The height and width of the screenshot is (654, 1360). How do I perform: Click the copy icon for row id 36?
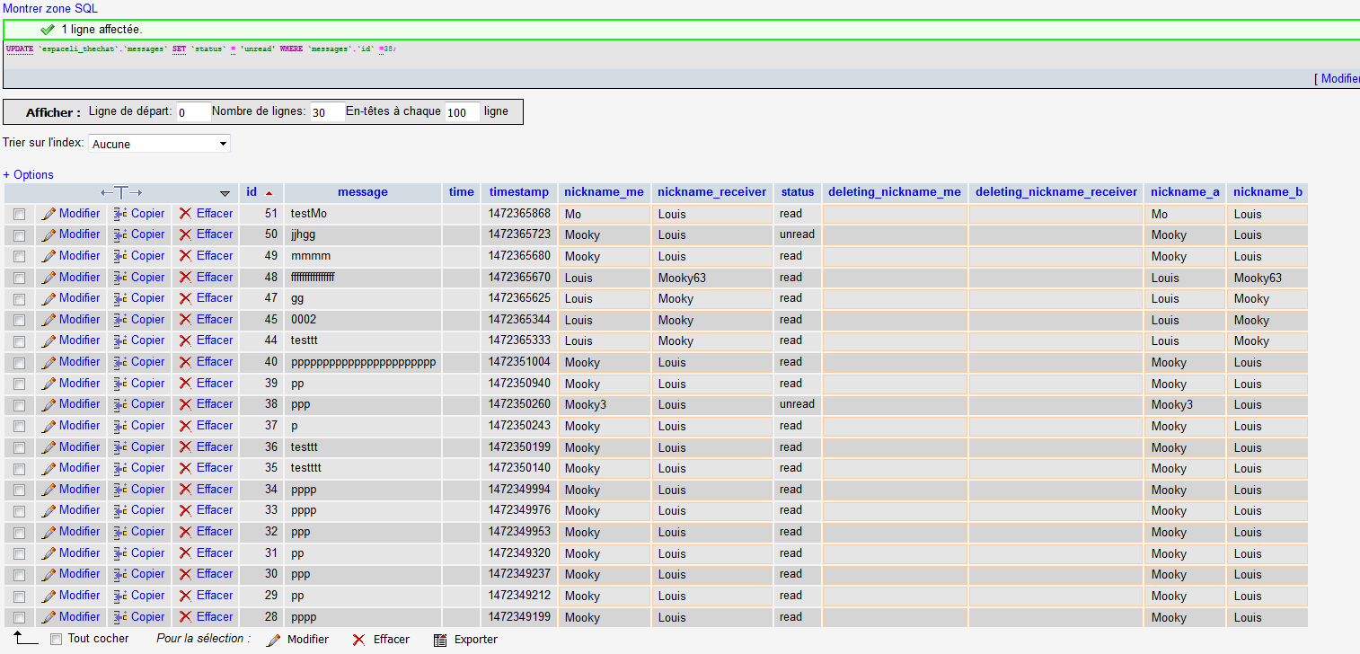120,447
